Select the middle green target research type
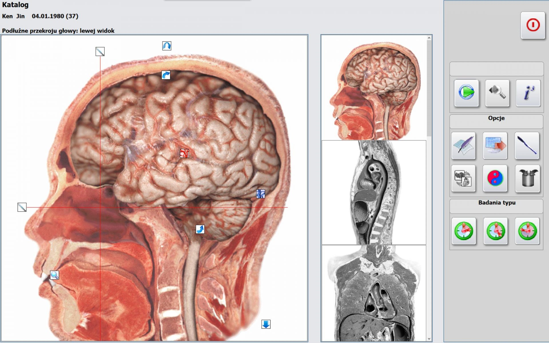Image resolution: width=549 pixels, height=343 pixels. coord(496,231)
